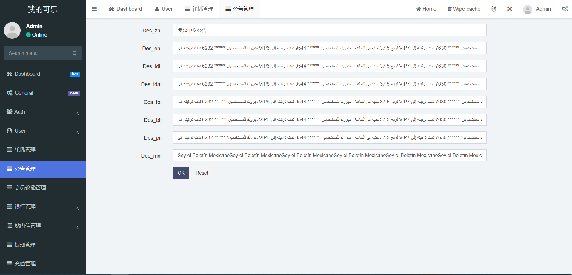The image size is (572, 275).
Task: Click the Des_idi input field
Action: pyautogui.click(x=330, y=66)
